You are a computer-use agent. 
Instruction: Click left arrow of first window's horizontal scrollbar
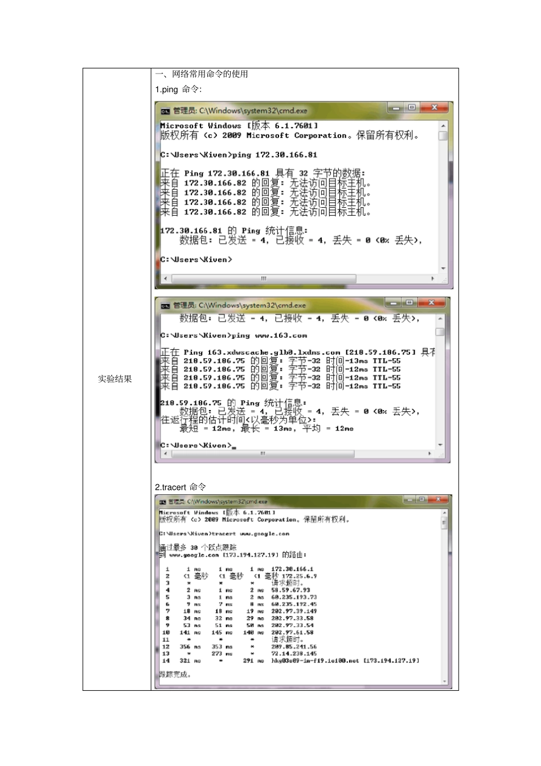[166, 278]
